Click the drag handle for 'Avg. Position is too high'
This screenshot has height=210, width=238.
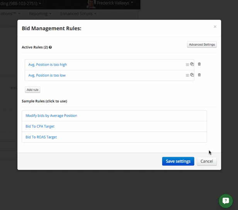coord(187,65)
